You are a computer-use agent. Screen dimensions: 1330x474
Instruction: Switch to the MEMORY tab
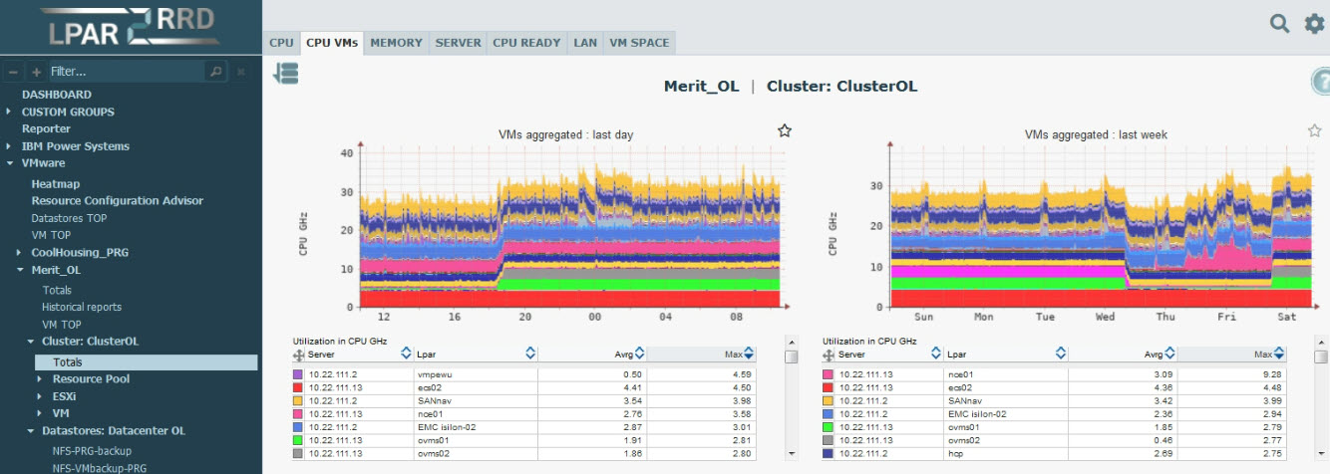[x=396, y=43]
